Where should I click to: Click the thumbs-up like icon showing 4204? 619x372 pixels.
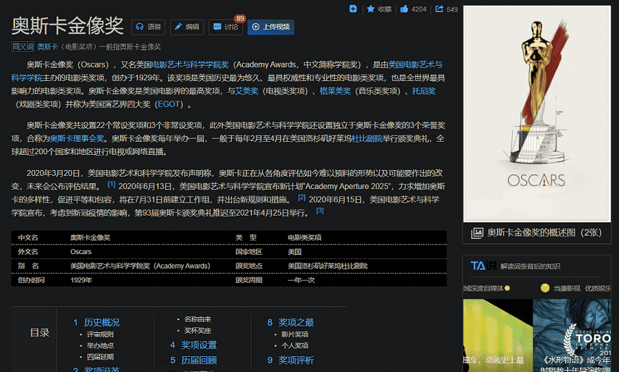click(404, 9)
